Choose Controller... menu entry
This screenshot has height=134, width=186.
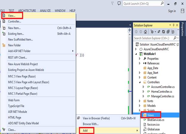pyautogui.click(x=38, y=21)
